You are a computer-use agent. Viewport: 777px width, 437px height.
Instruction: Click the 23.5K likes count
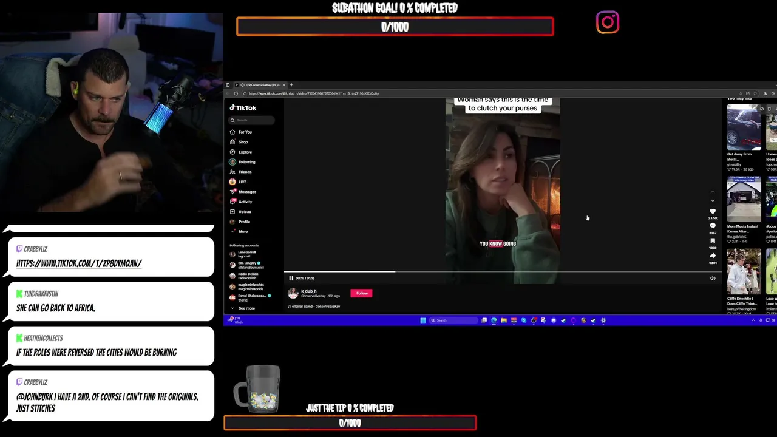click(x=713, y=218)
